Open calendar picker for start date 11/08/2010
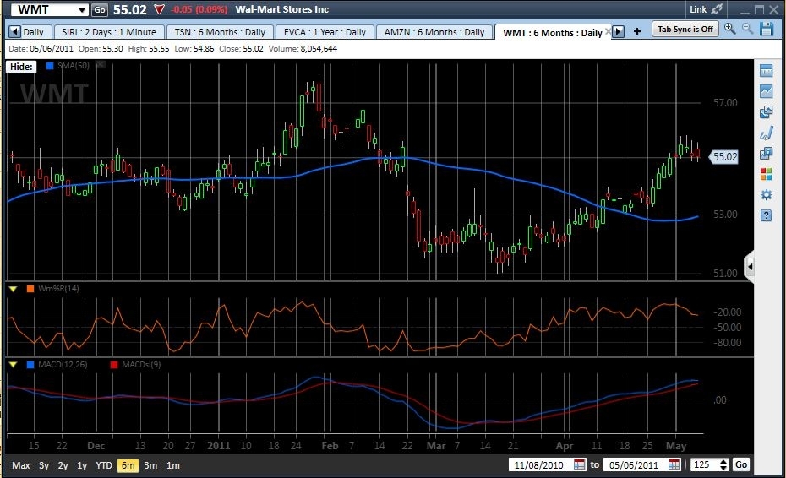Image resolution: width=786 pixels, height=478 pixels. 579,464
